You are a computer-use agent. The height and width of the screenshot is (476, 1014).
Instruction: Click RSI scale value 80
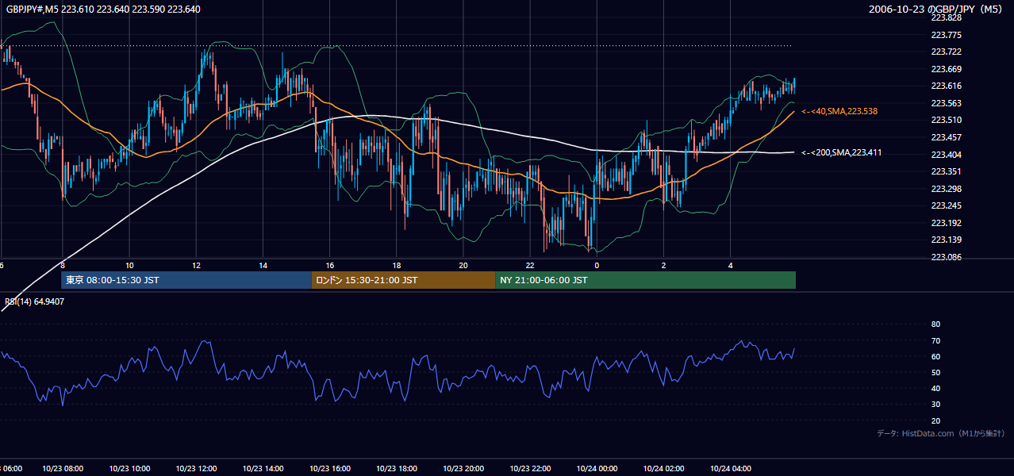(x=935, y=324)
